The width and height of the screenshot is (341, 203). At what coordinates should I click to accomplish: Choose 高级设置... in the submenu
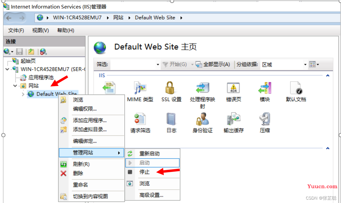[153, 195]
